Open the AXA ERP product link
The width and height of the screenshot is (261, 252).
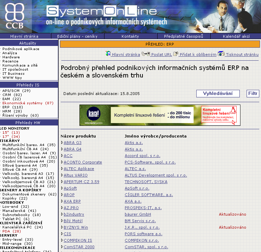coord(72,201)
